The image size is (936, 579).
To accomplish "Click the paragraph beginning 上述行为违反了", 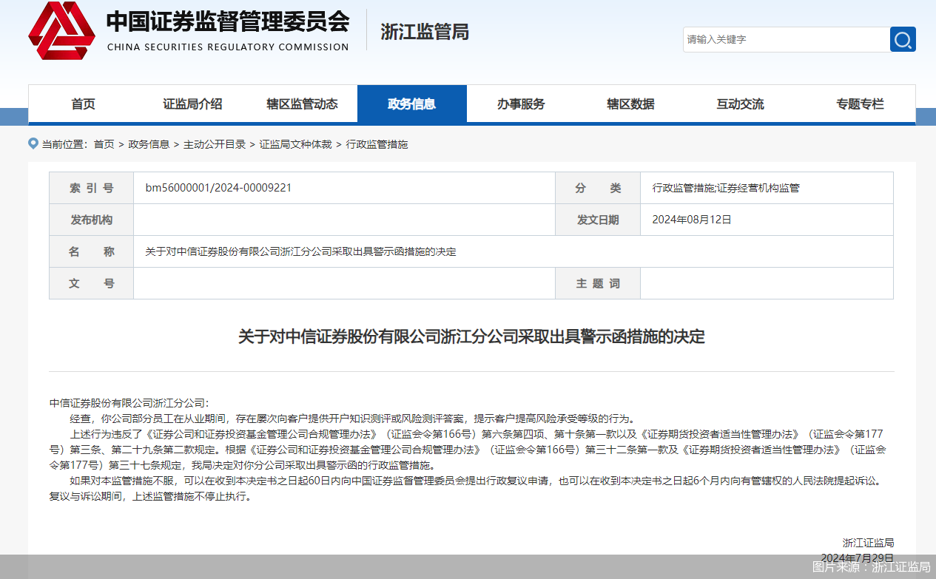I will tap(468, 449).
